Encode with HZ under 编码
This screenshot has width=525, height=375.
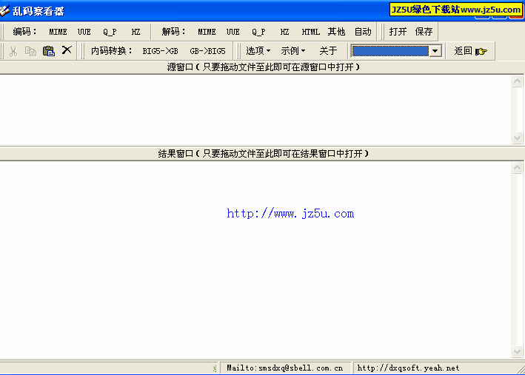[136, 32]
